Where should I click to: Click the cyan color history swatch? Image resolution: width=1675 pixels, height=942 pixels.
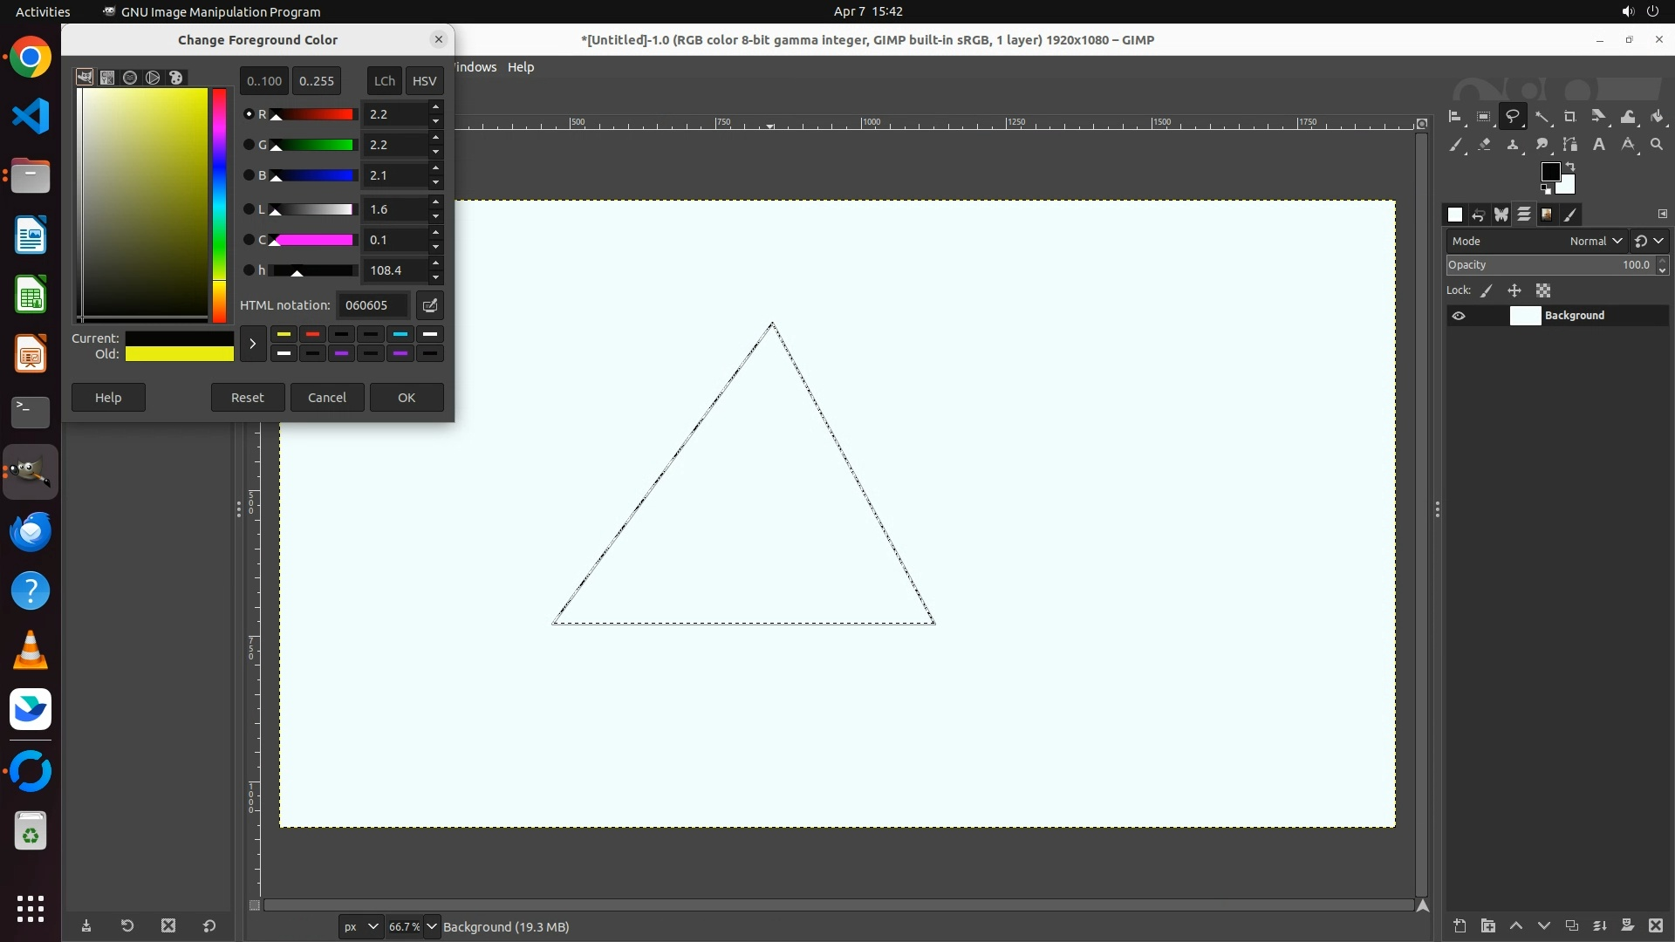tap(400, 334)
